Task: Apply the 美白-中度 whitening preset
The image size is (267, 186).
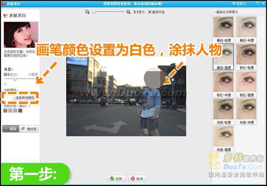Action: 247,29
